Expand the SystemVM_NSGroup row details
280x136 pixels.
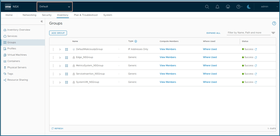pos(60,82)
